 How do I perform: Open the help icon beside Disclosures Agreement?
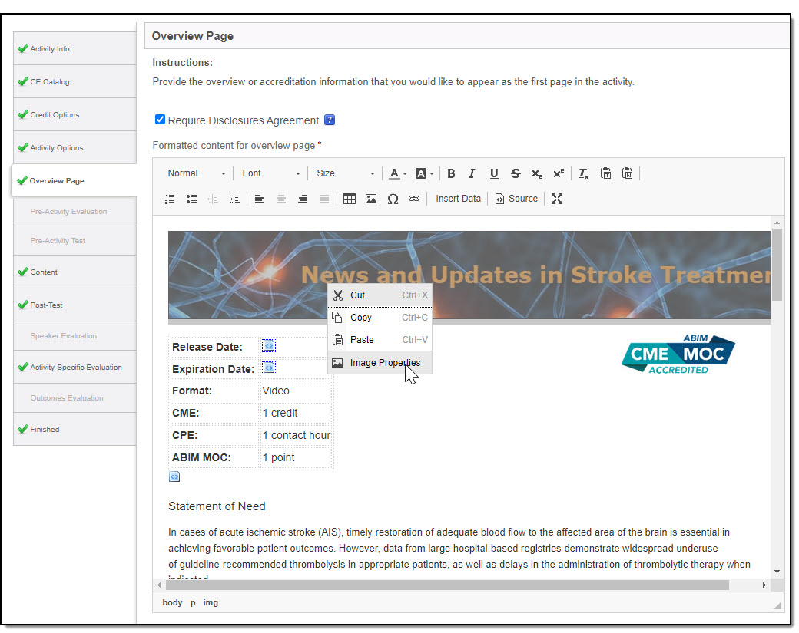click(x=330, y=120)
